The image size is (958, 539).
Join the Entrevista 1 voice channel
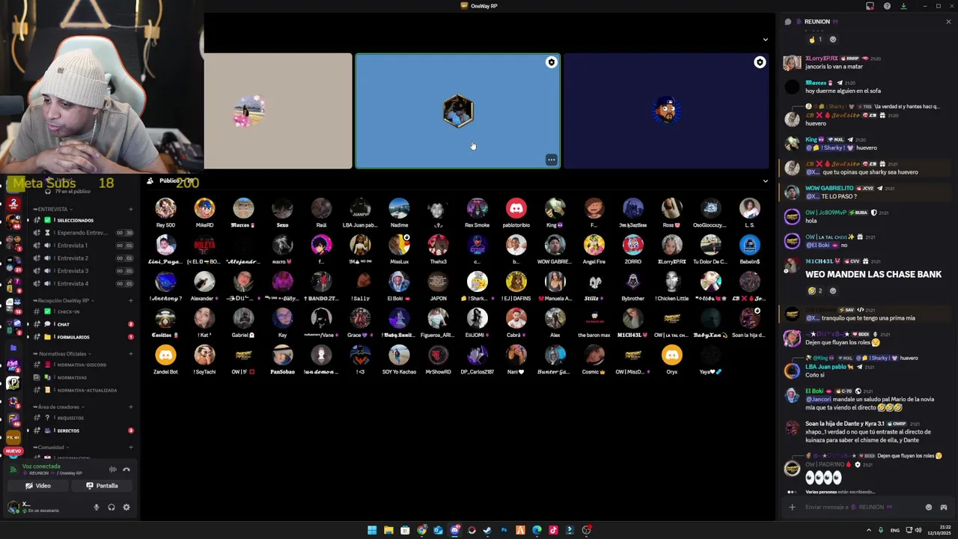click(x=82, y=246)
